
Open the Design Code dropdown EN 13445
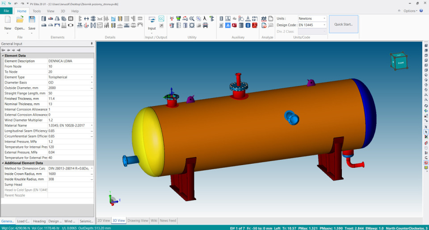point(324,25)
